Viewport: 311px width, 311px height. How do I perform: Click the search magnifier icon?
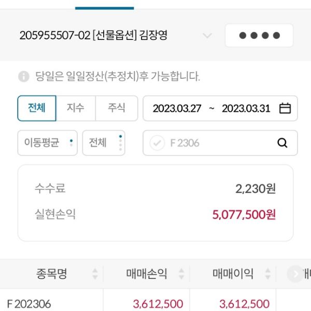point(282,143)
